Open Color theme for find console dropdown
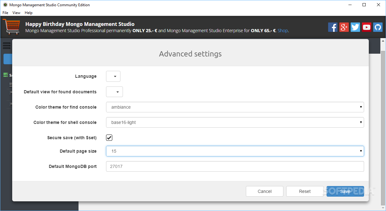The height and width of the screenshot is (211, 386). [x=235, y=107]
